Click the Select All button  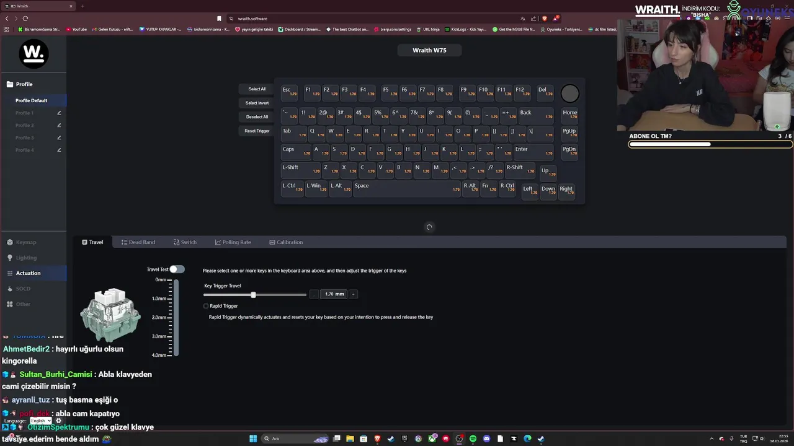coord(257,89)
